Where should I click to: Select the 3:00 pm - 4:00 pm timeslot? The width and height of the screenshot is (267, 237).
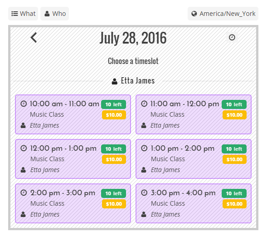[194, 203]
